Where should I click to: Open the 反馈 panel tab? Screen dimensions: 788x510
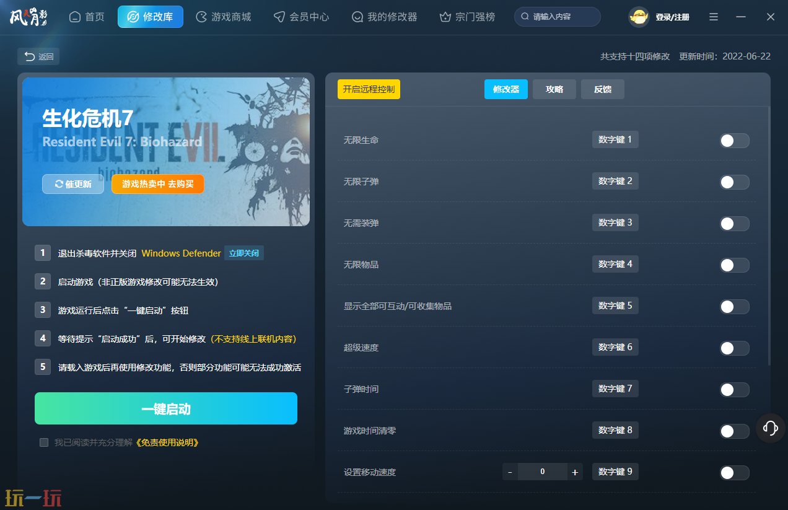click(603, 89)
